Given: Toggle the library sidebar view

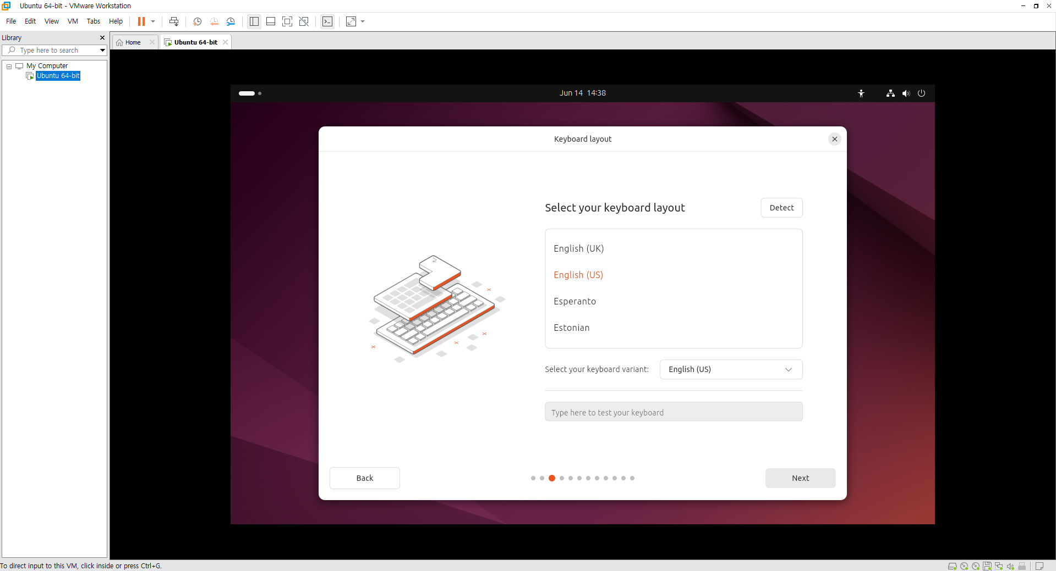Looking at the screenshot, I should pyautogui.click(x=254, y=21).
